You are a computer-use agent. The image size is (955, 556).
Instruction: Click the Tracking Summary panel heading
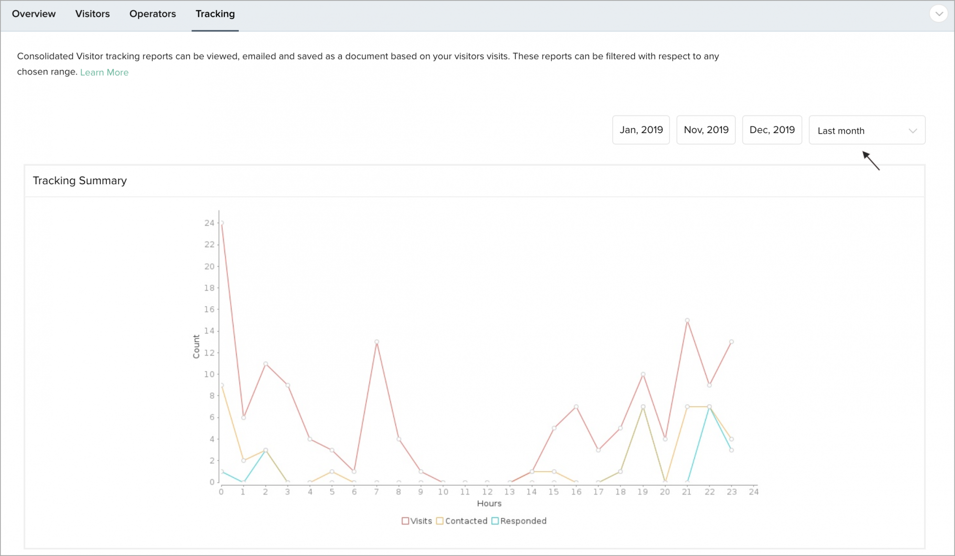pyautogui.click(x=80, y=181)
